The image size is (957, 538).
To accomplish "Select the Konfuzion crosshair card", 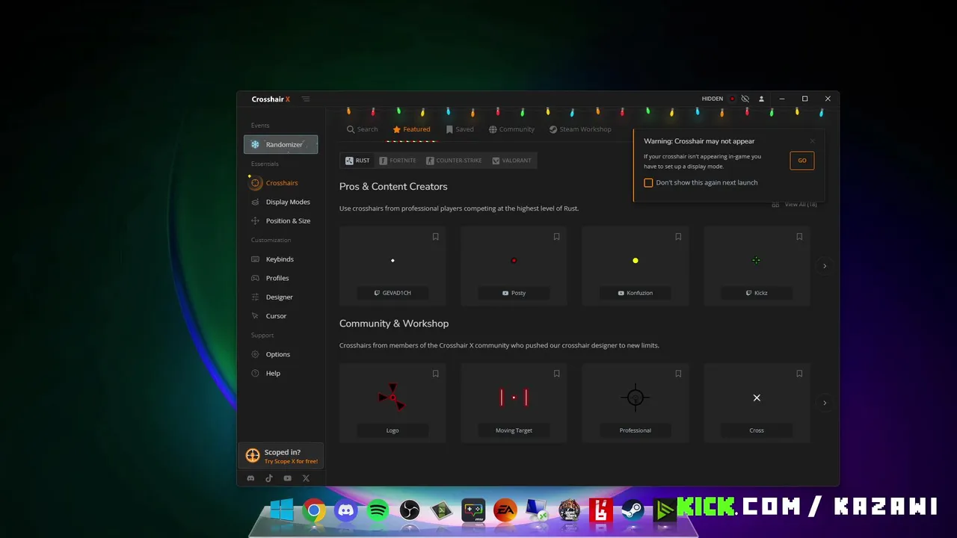I will 636,265.
